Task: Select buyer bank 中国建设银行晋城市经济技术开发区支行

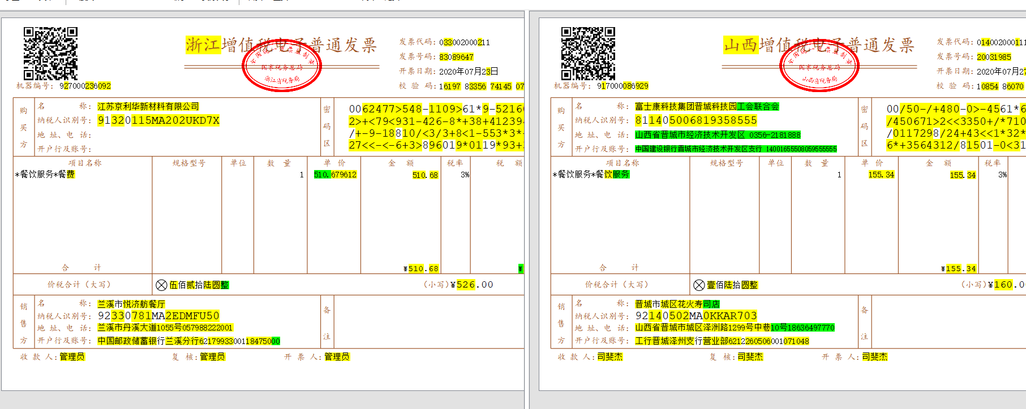Action: (698, 149)
